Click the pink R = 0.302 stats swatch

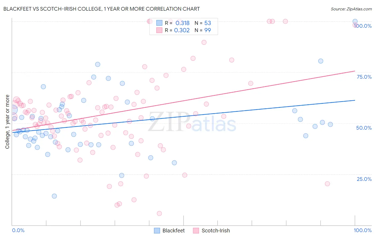(x=159, y=30)
